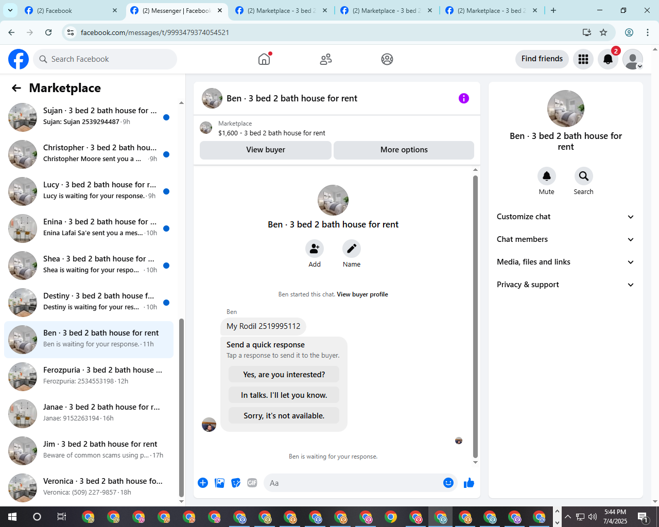Click the Find friends button
This screenshot has width=659, height=527.
tap(542, 59)
